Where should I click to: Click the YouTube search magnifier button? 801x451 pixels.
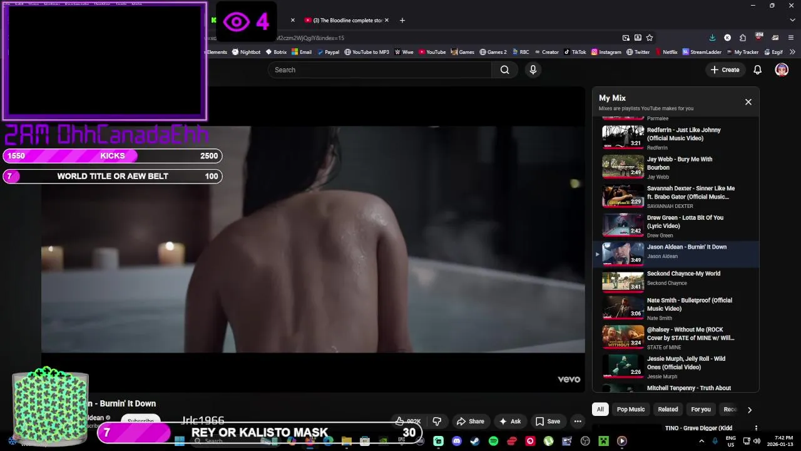pyautogui.click(x=504, y=70)
